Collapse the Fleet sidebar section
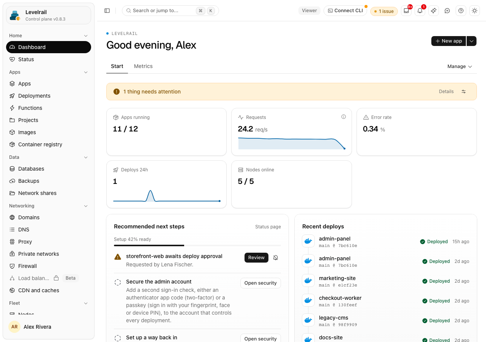 (x=86, y=303)
